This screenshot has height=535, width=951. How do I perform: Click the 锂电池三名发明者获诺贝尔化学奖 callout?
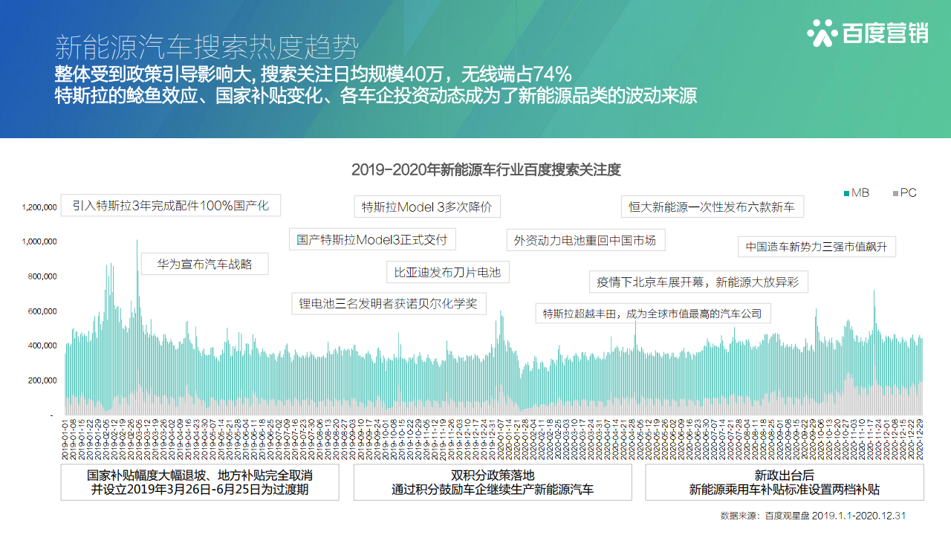pos(389,303)
